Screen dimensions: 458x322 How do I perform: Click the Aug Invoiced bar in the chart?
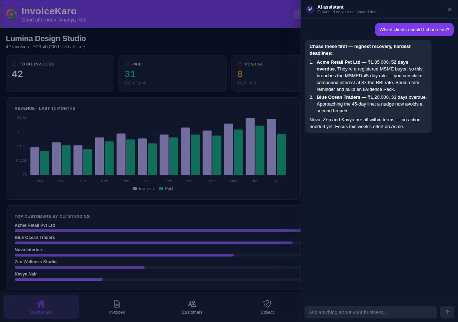pos(35,161)
